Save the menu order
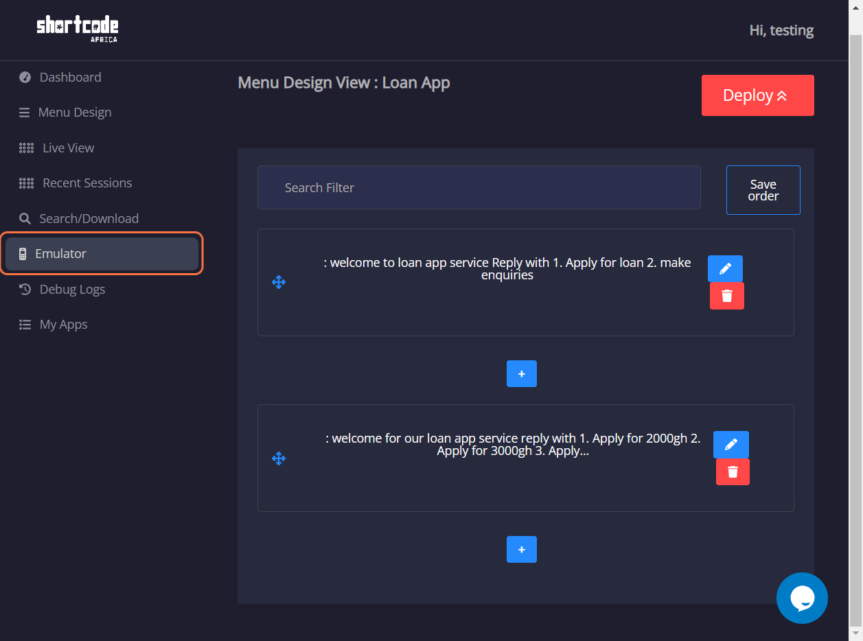863x641 pixels. 763,190
